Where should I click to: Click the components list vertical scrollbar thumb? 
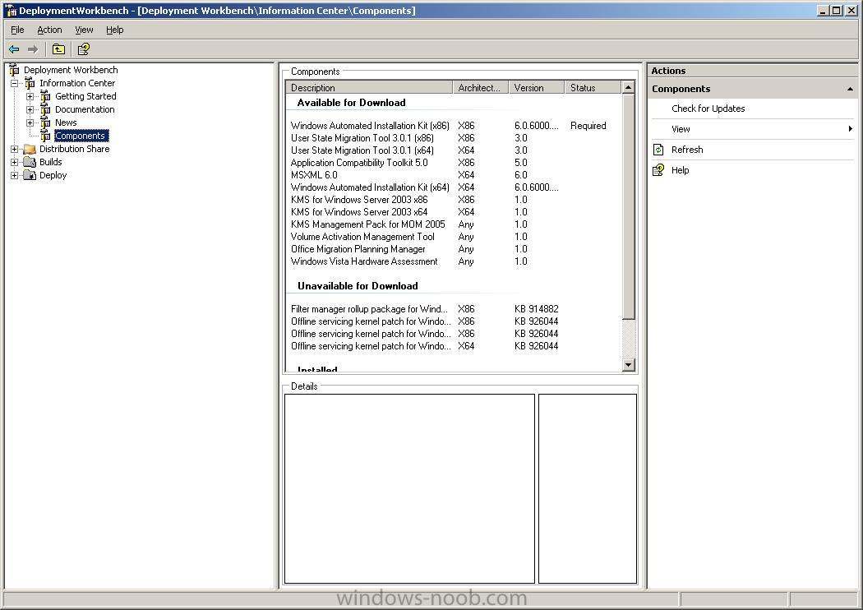pyautogui.click(x=629, y=206)
